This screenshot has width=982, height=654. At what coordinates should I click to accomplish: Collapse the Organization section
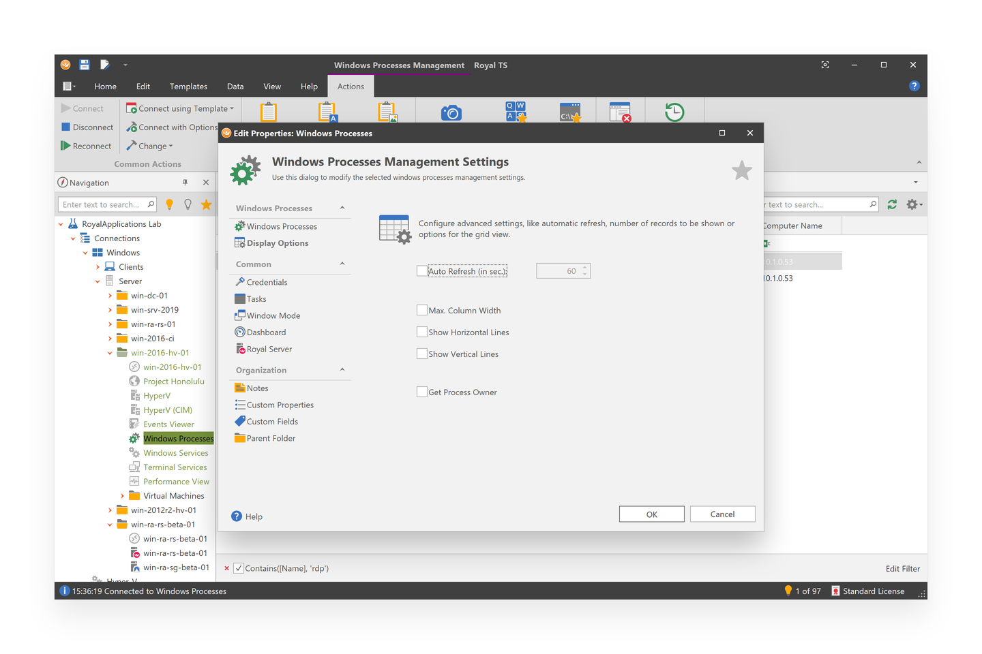342,370
